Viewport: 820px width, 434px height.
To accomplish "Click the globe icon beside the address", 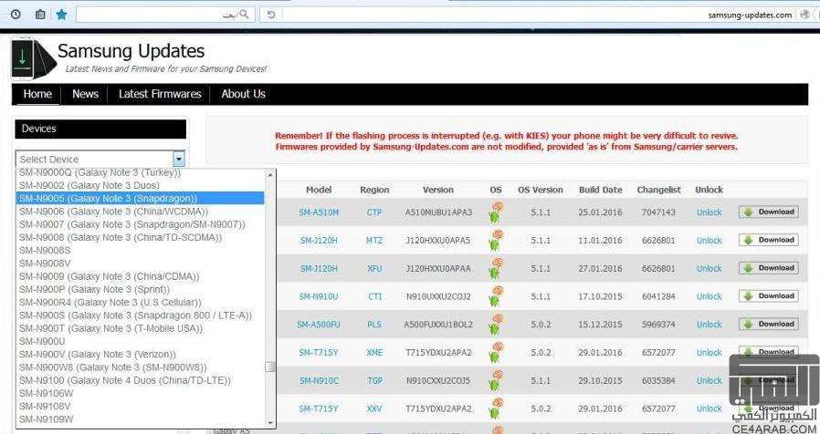I will [804, 15].
